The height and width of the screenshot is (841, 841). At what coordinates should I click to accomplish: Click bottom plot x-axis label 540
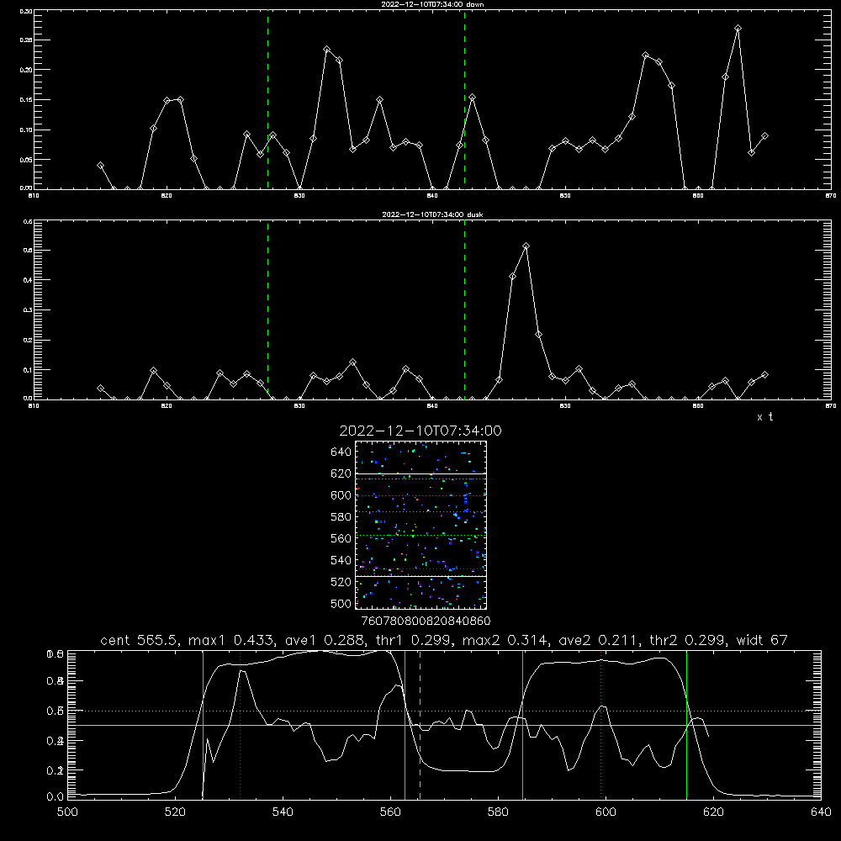283,812
